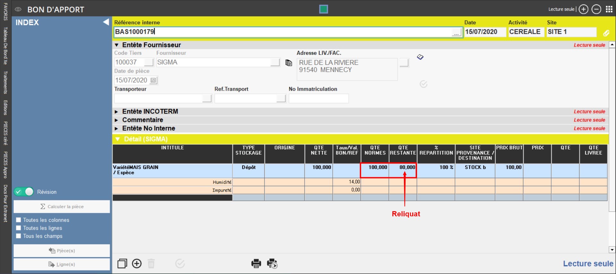The image size is (616, 274).
Task: Click the add line plus icon
Action: [x=137, y=263]
